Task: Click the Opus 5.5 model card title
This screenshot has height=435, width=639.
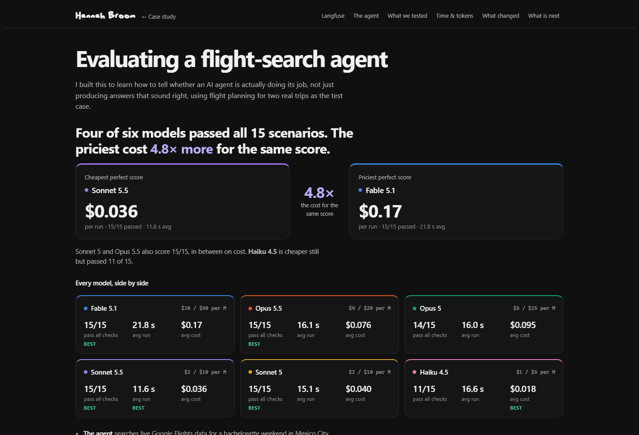Action: (x=268, y=308)
